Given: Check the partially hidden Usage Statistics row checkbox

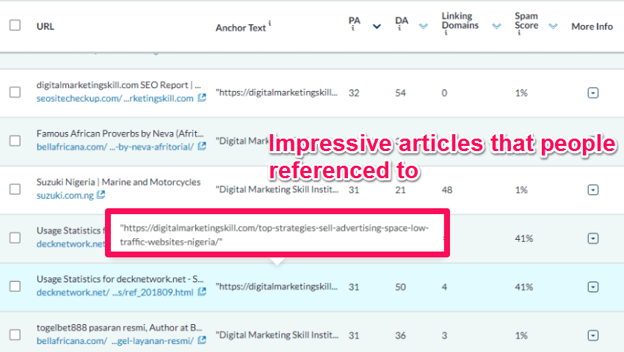Looking at the screenshot, I should point(15,238).
